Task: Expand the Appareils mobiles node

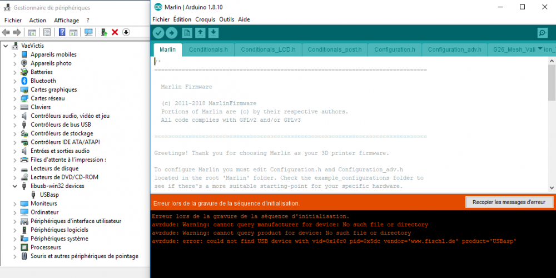Action: (14, 54)
